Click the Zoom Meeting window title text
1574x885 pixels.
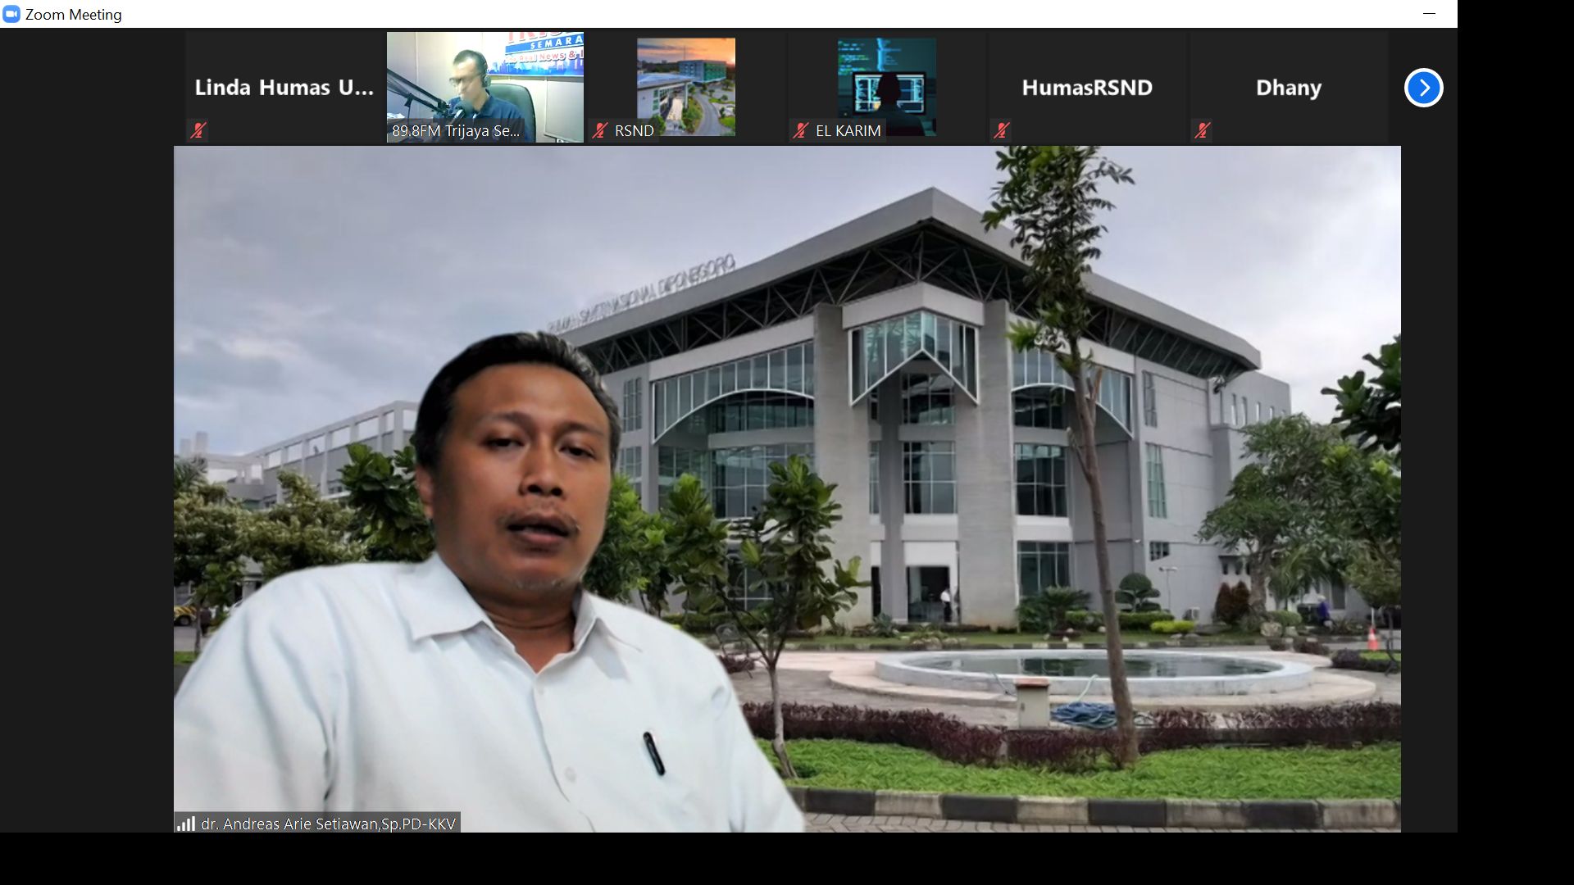[74, 14]
